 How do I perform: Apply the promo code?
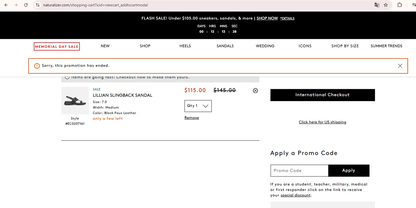point(349,171)
